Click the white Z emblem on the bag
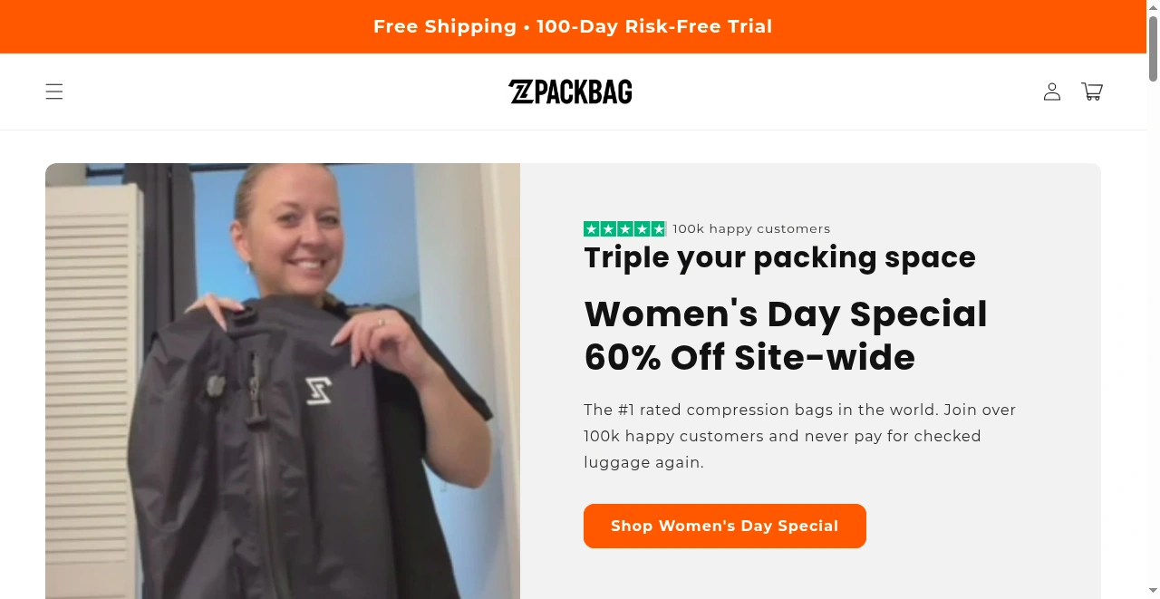This screenshot has width=1160, height=599. point(318,391)
